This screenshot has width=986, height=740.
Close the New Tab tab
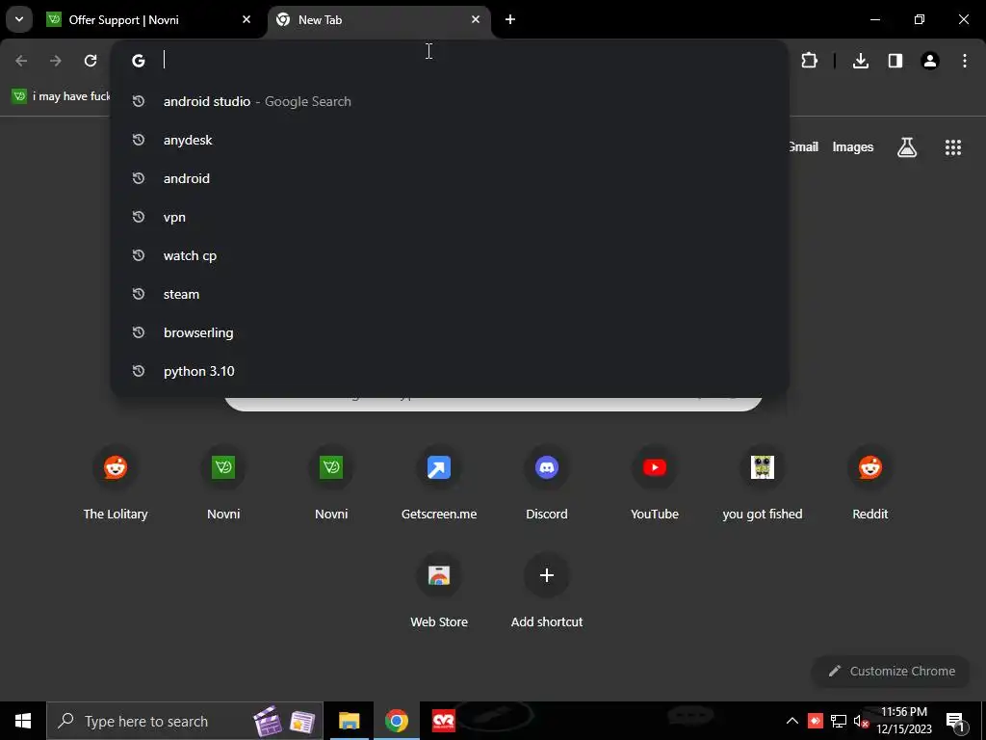(x=476, y=19)
